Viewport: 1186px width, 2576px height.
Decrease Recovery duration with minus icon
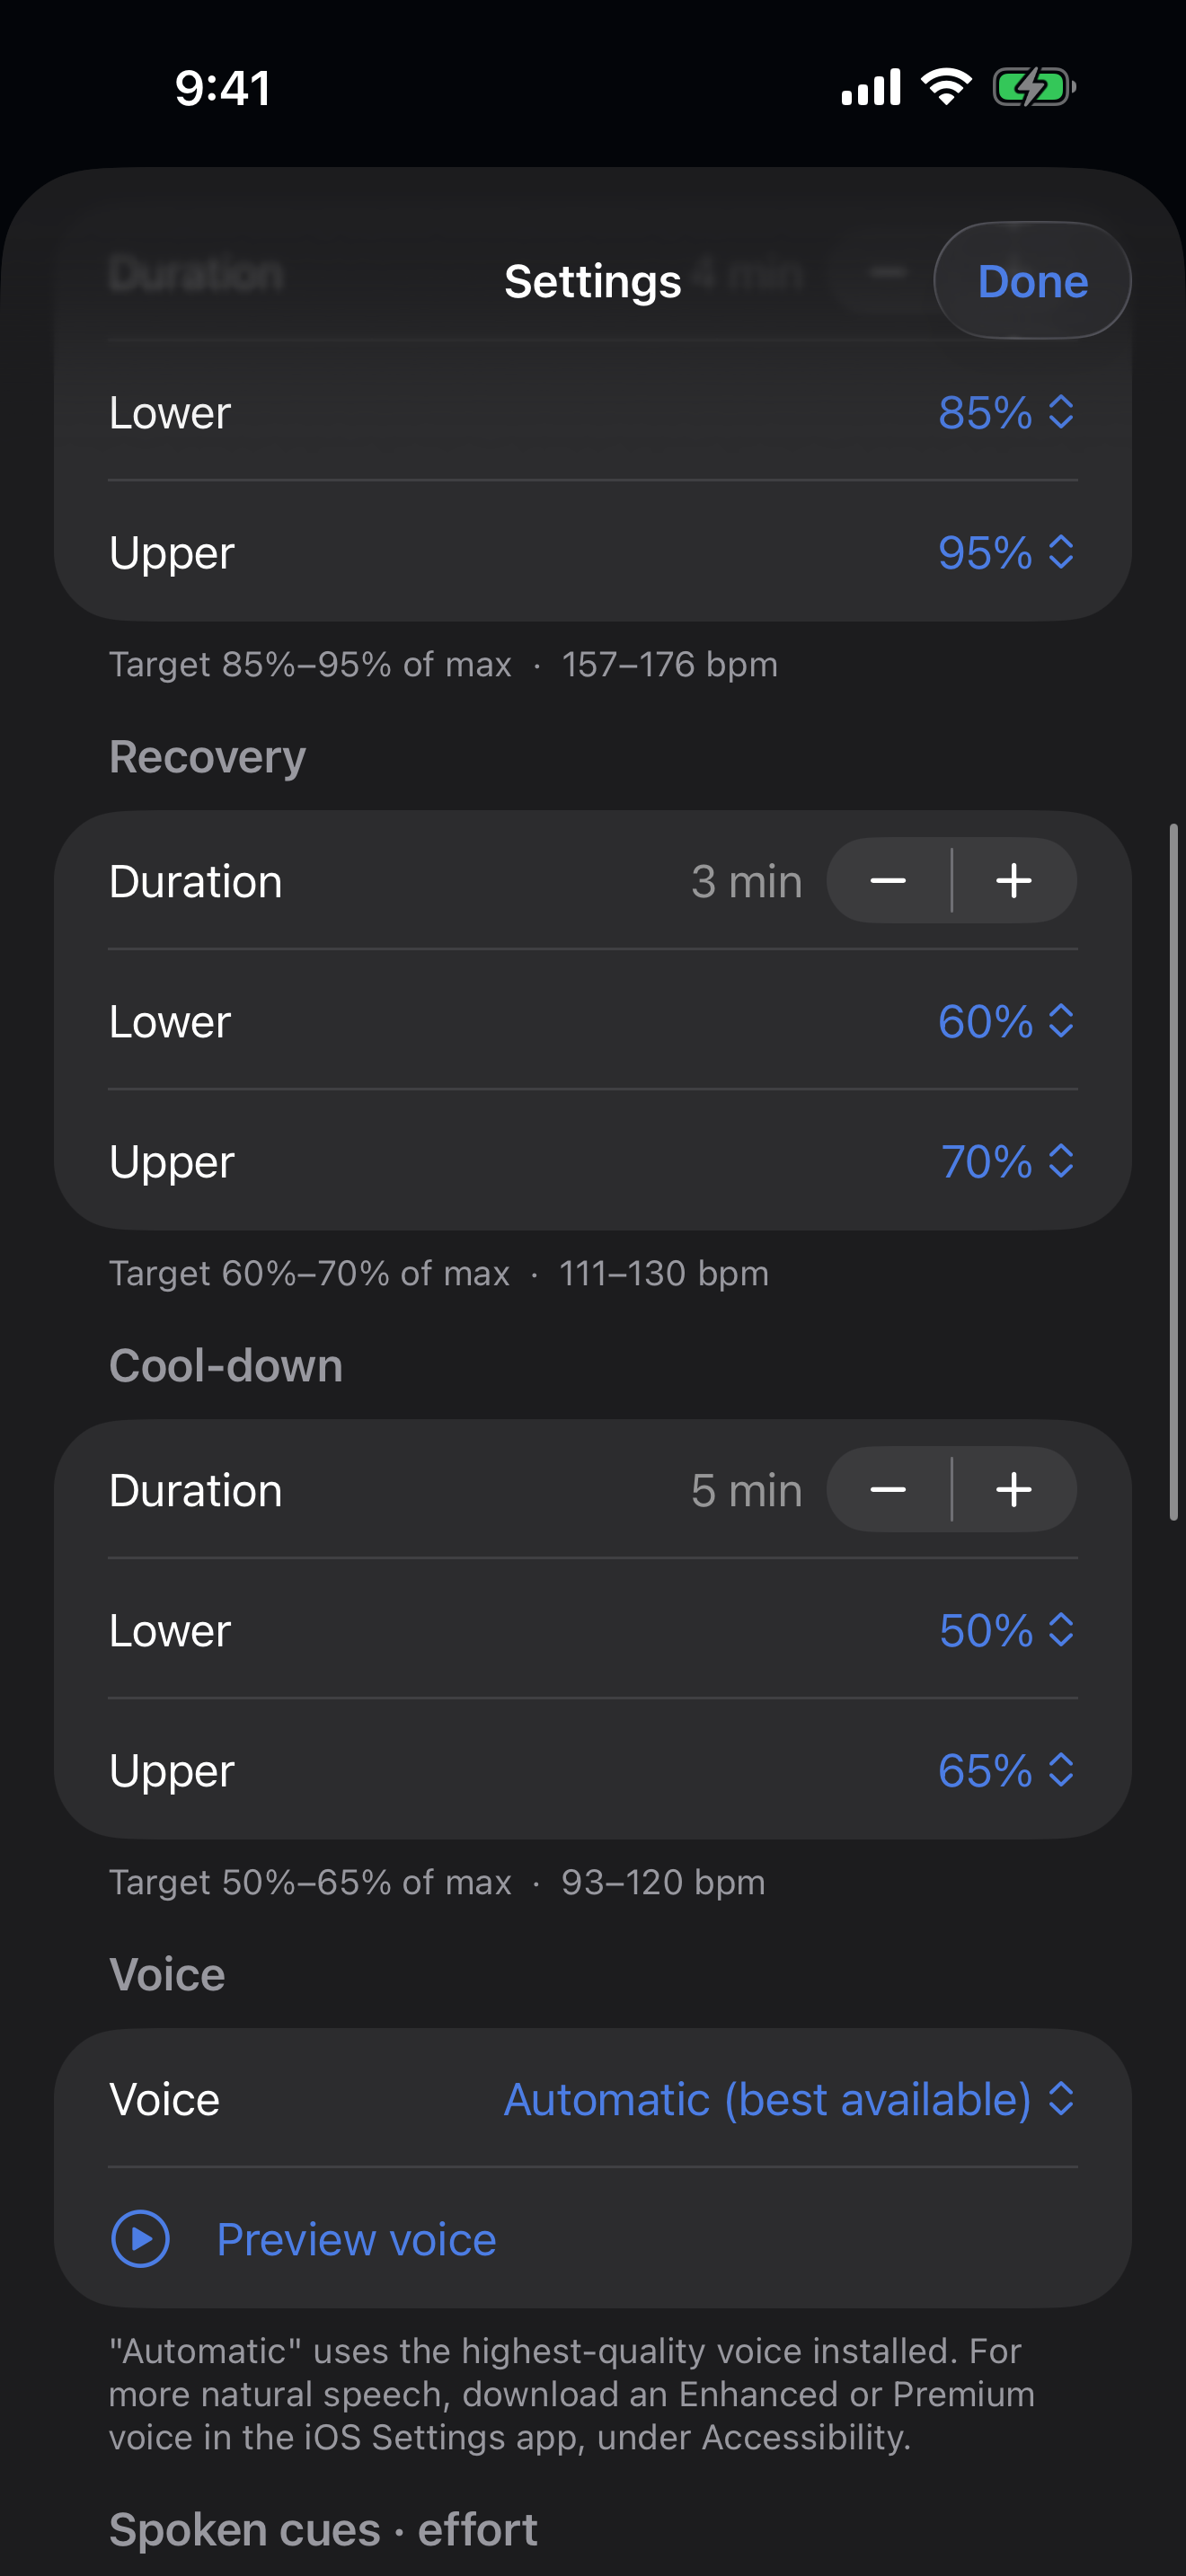tap(888, 880)
